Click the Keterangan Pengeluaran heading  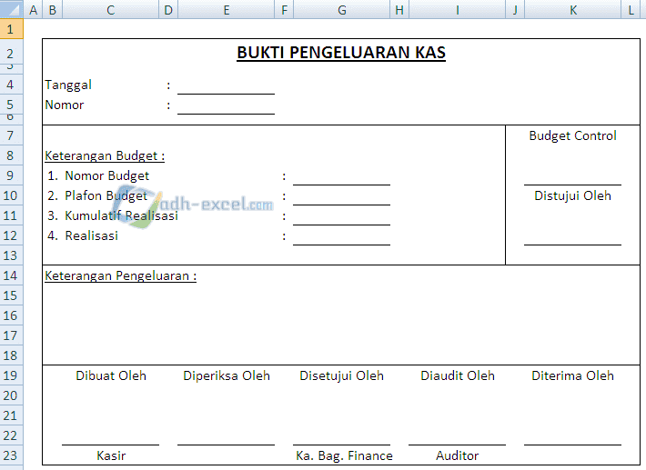coord(120,275)
